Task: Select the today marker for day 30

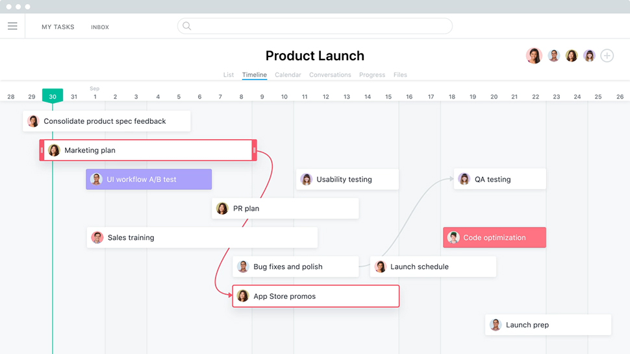Action: pyautogui.click(x=53, y=96)
